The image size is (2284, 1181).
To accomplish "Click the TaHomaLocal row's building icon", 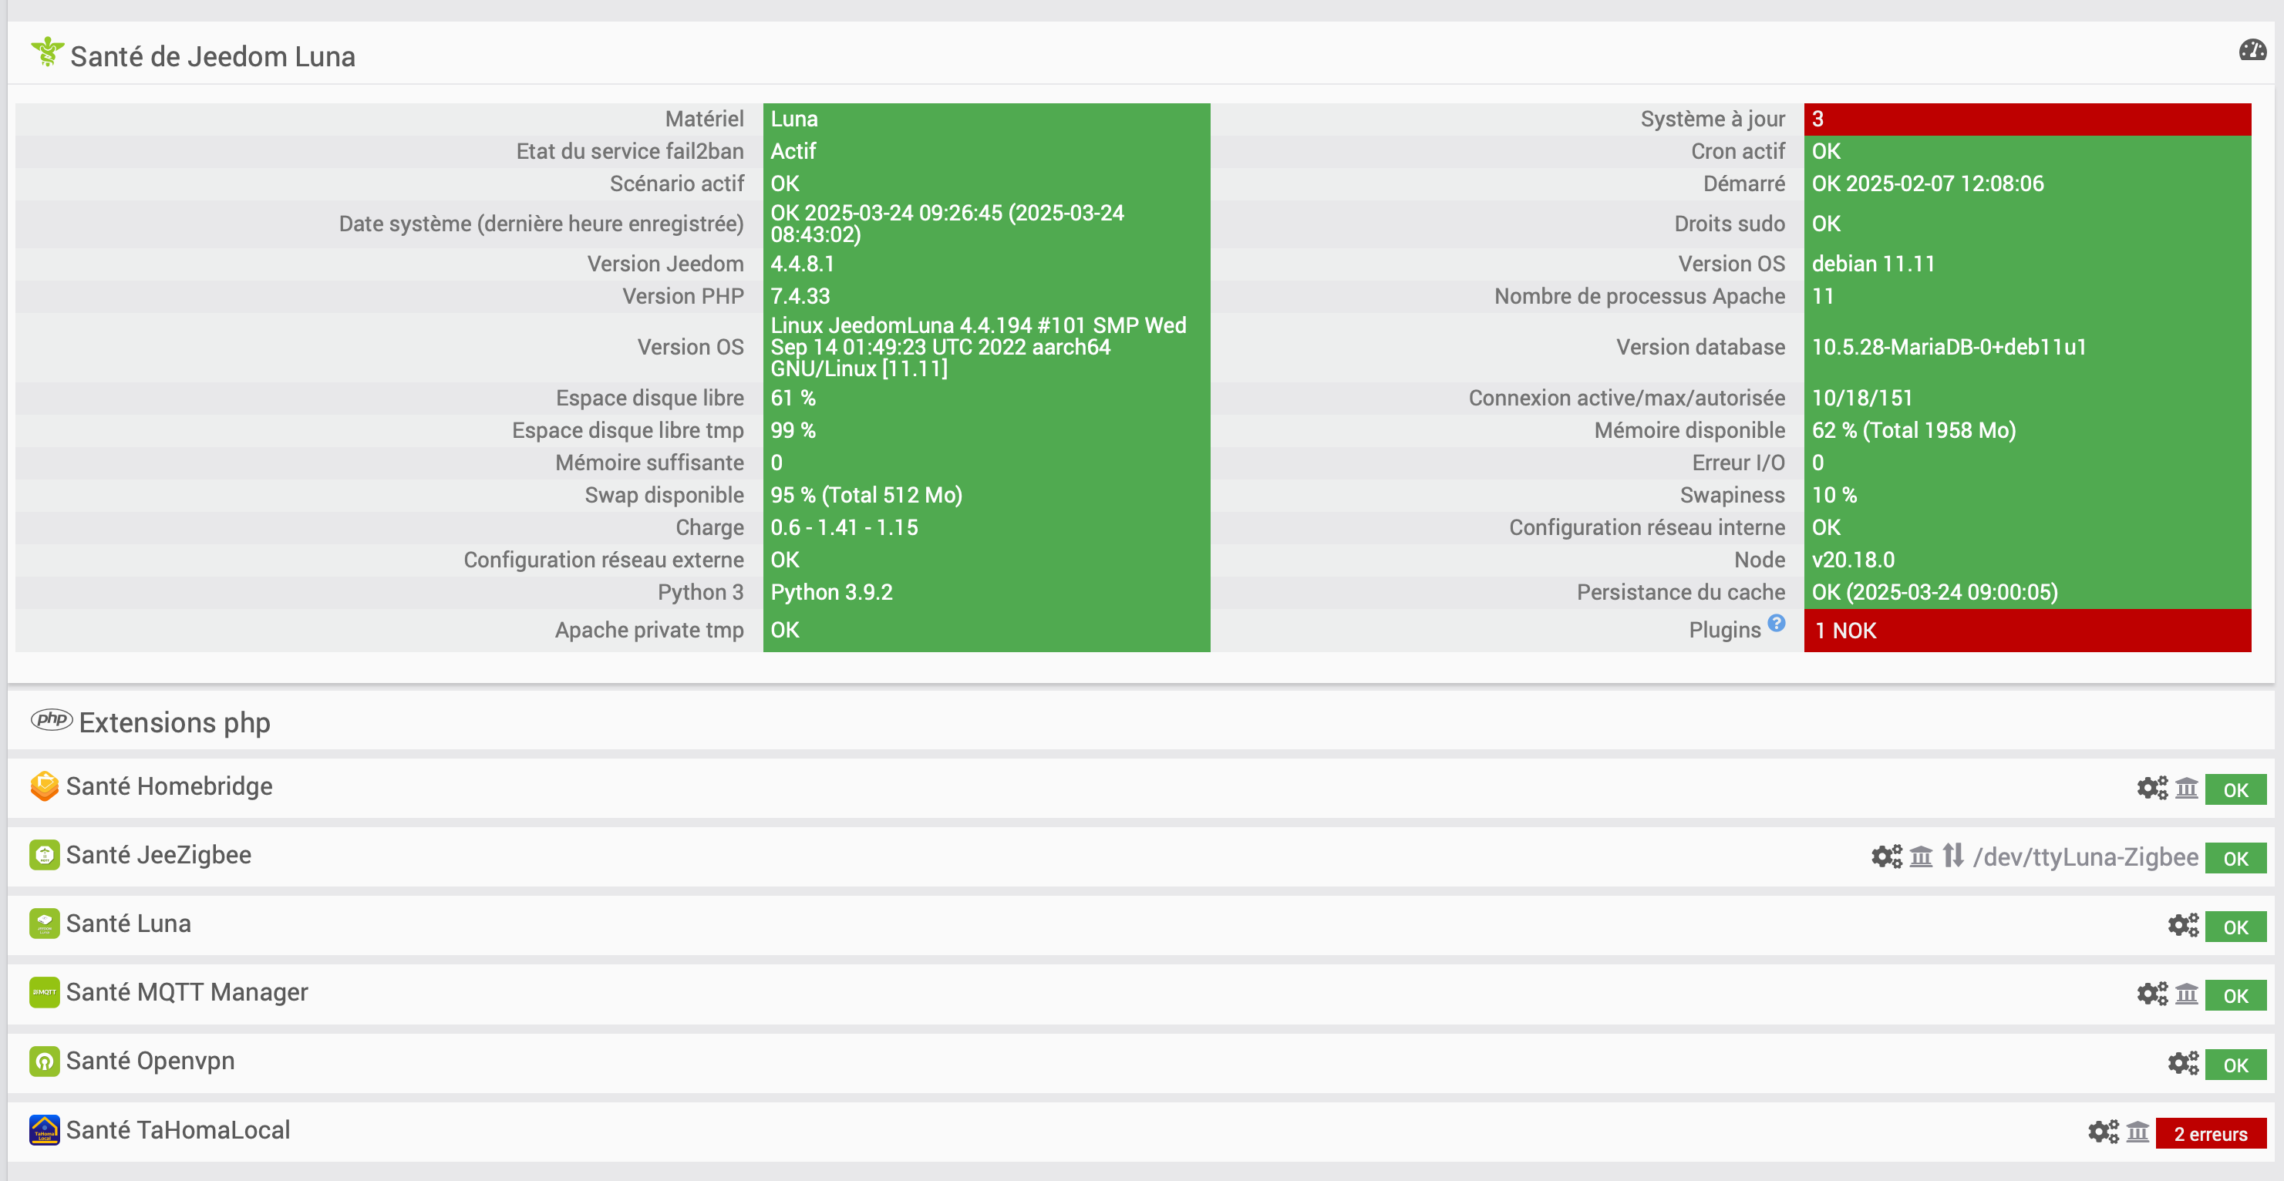I will point(2137,1132).
